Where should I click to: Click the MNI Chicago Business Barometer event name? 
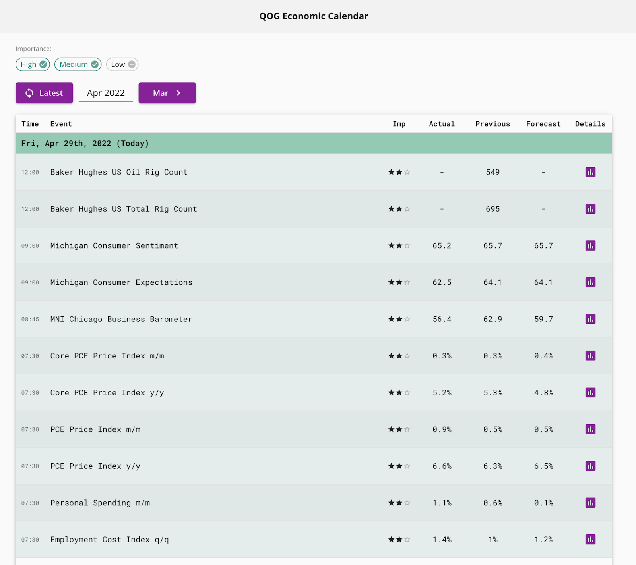pyautogui.click(x=121, y=319)
